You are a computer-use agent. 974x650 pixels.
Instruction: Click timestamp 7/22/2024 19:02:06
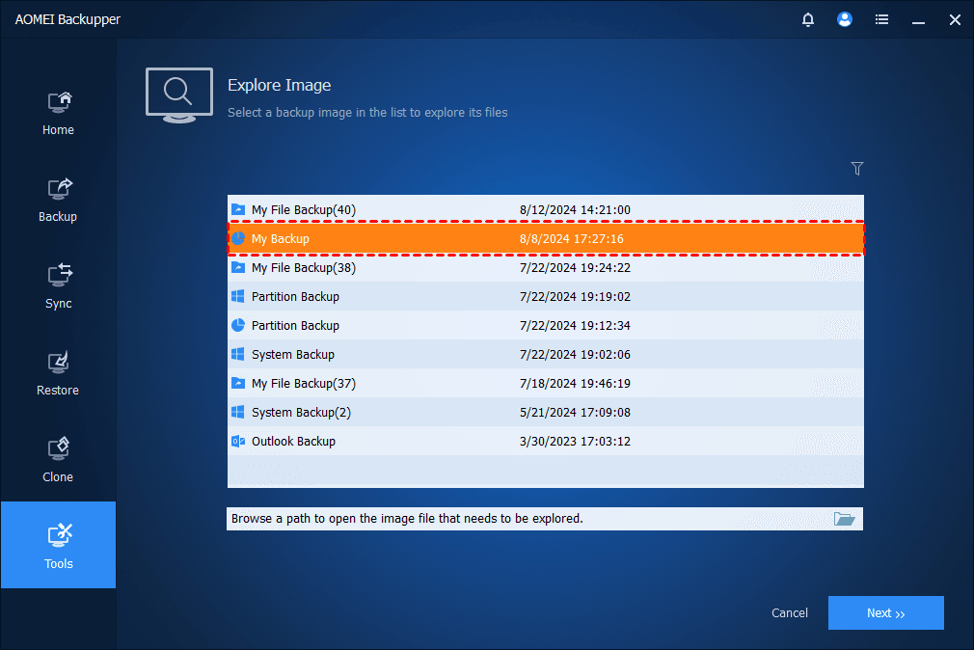point(575,354)
